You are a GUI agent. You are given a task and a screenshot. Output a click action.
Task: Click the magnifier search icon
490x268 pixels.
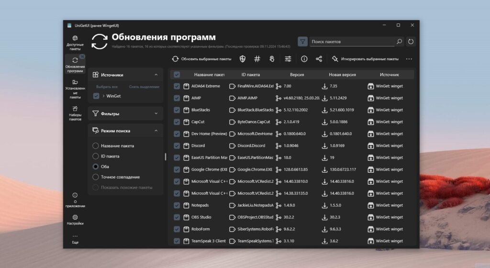pyautogui.click(x=399, y=42)
